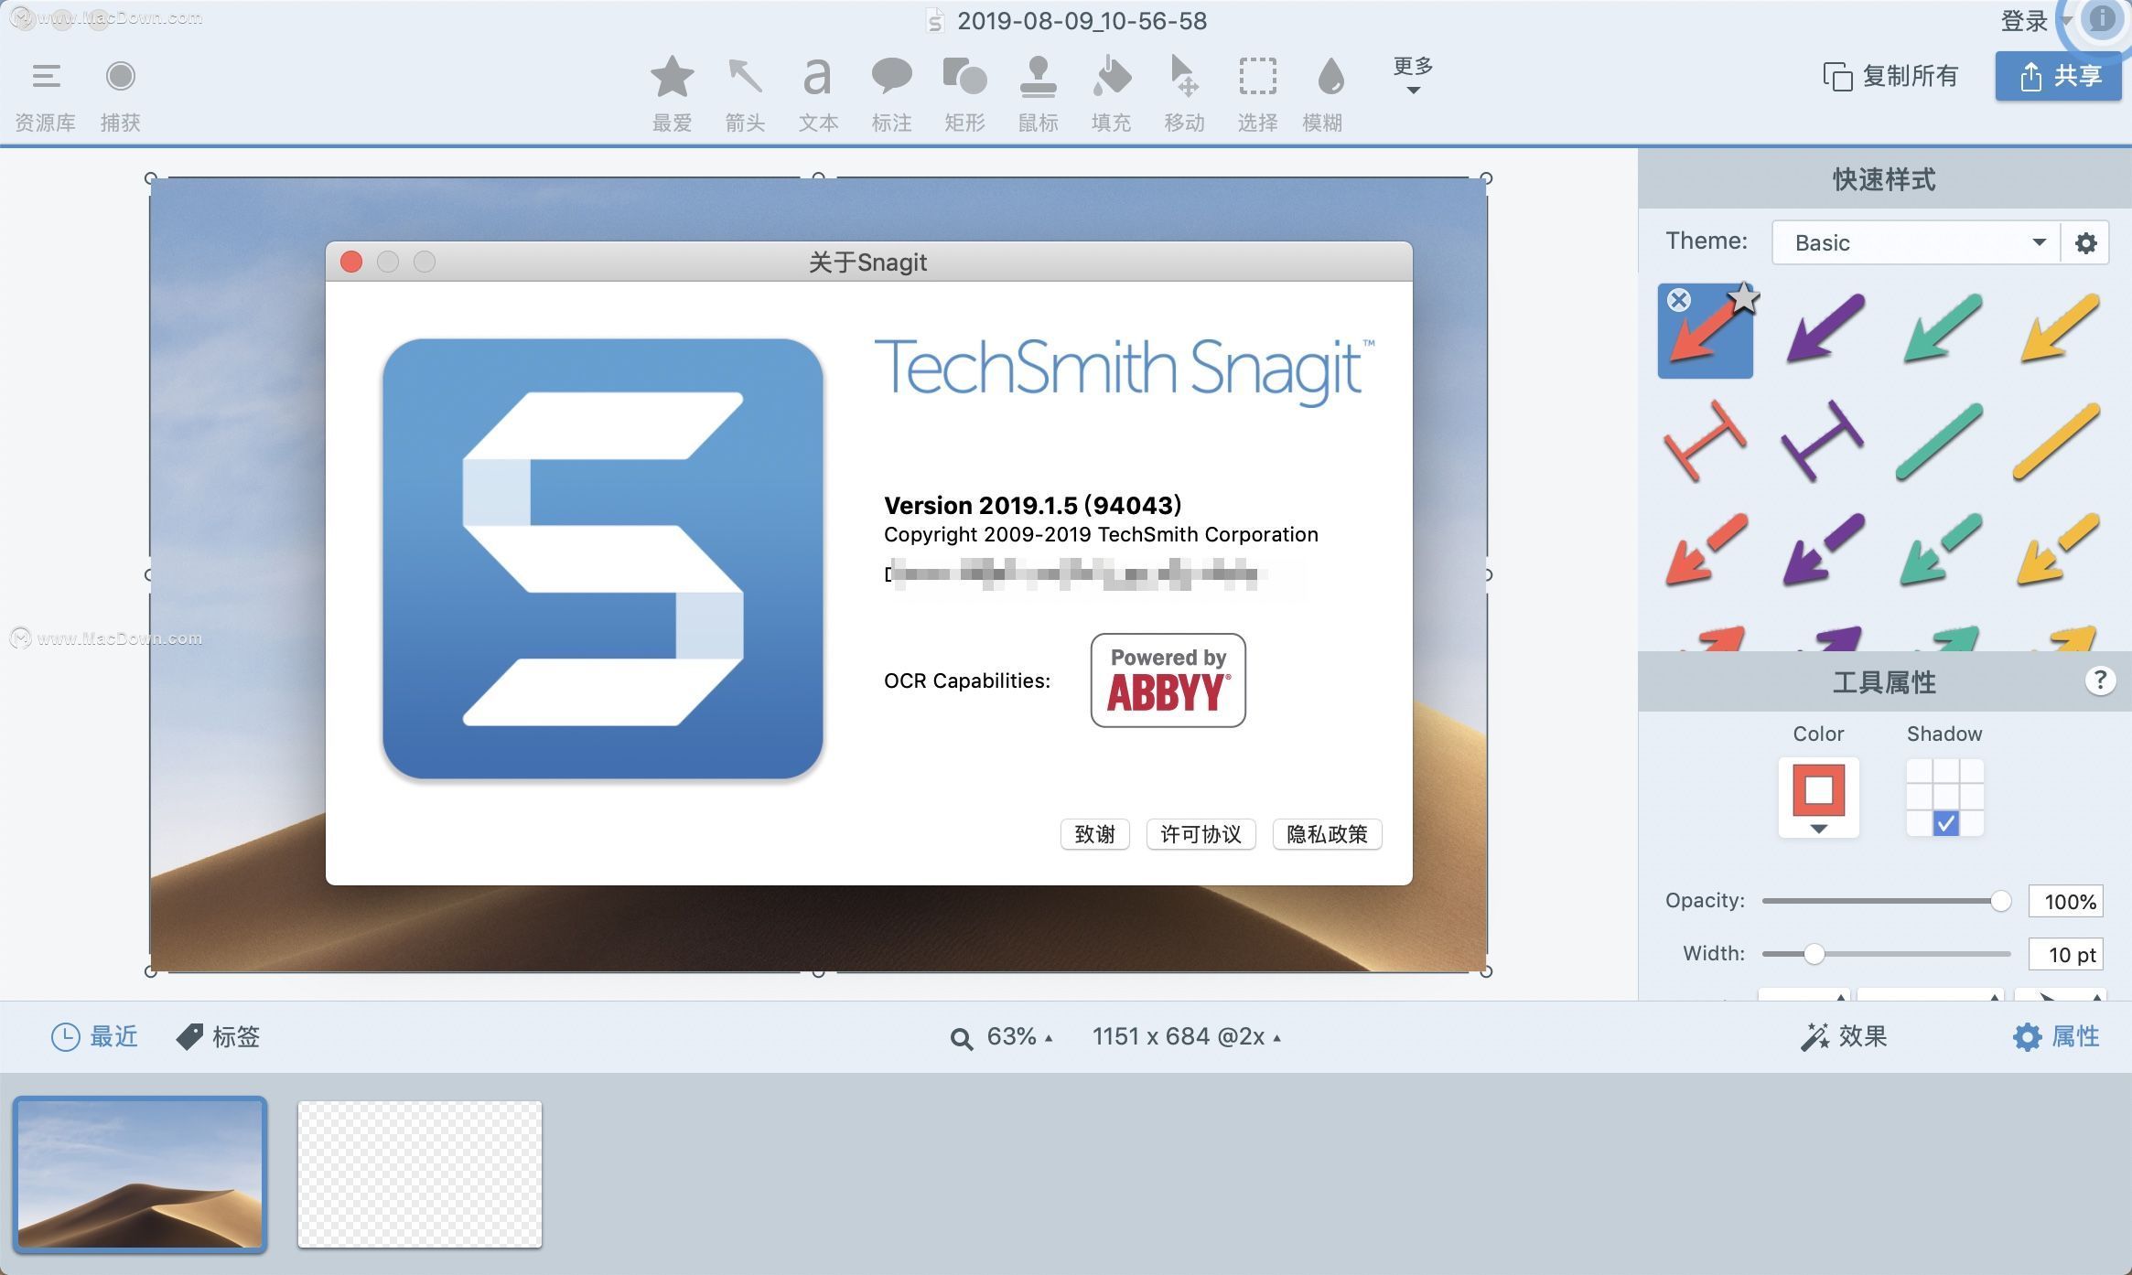Choose the purple dashed arrow style
The width and height of the screenshot is (2132, 1275).
click(1824, 549)
